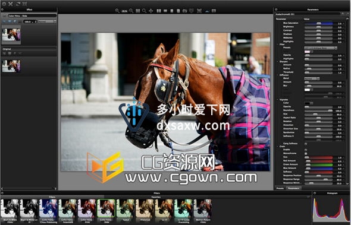Collapse the Vignette parameter group
The width and height of the screenshot is (351, 225).
[278, 100]
